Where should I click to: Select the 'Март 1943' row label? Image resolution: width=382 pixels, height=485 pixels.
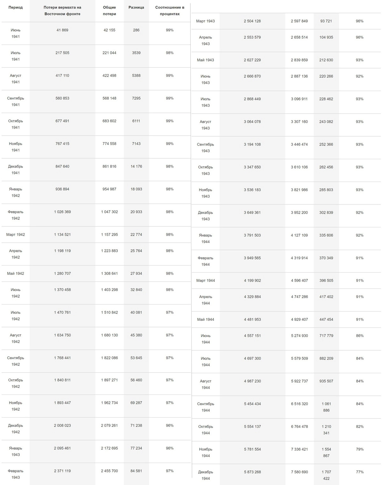click(x=205, y=21)
